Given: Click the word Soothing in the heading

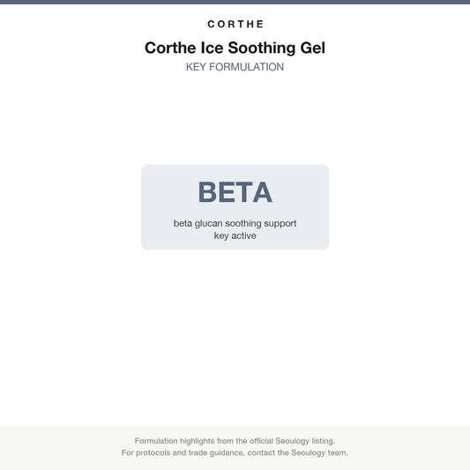Looking at the screenshot, I should click(262, 48).
